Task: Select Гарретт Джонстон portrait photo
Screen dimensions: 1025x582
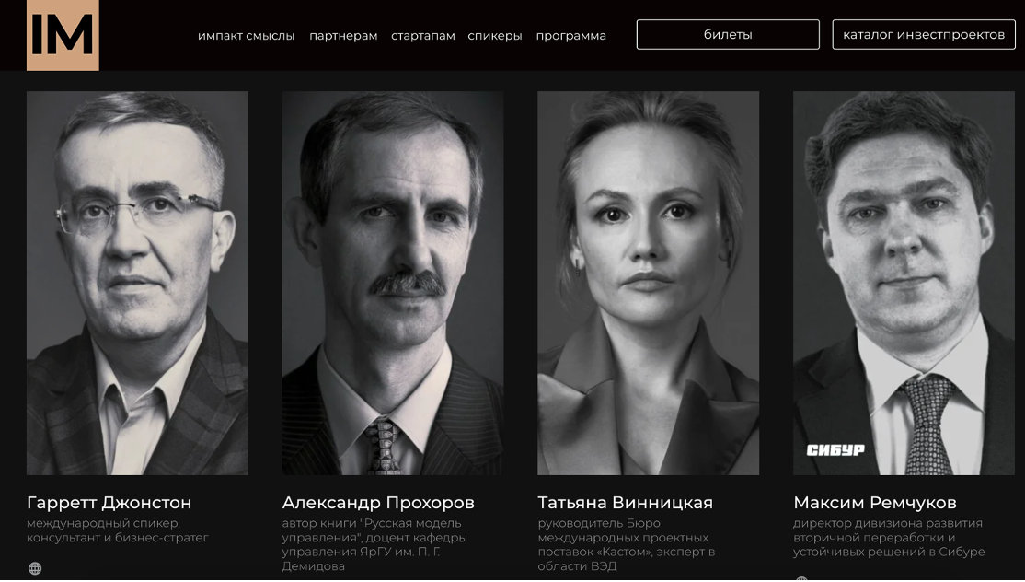Action: pos(137,283)
